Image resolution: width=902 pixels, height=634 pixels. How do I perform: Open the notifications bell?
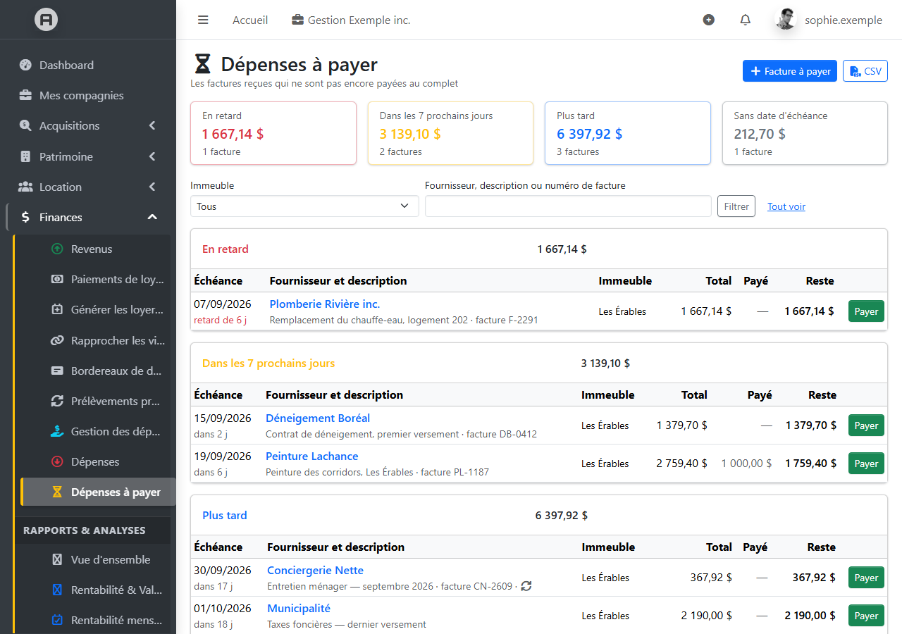[x=745, y=20]
